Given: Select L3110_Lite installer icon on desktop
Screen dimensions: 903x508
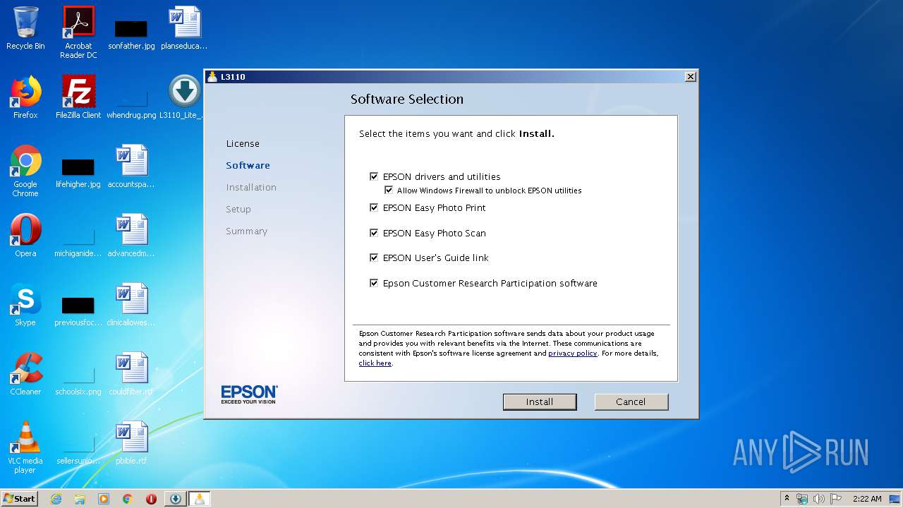Looking at the screenshot, I should pyautogui.click(x=184, y=97).
